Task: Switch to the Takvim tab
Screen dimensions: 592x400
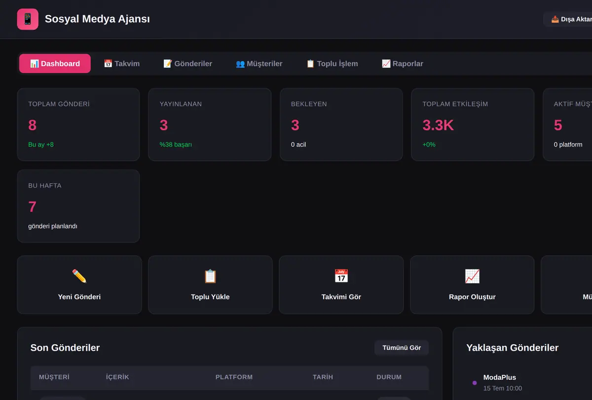Action: click(121, 64)
